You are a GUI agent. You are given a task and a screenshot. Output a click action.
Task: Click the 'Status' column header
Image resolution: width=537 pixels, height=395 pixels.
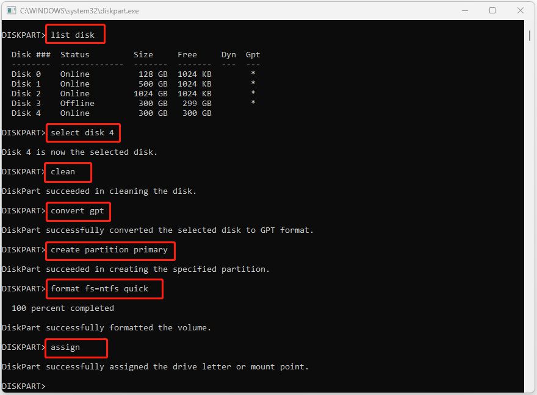pos(74,55)
